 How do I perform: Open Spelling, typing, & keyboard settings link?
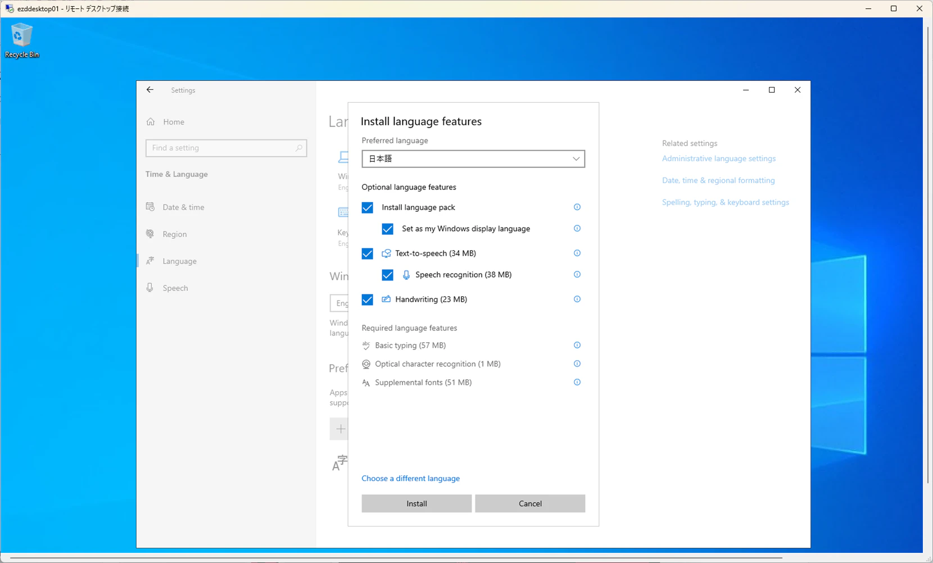pos(726,202)
